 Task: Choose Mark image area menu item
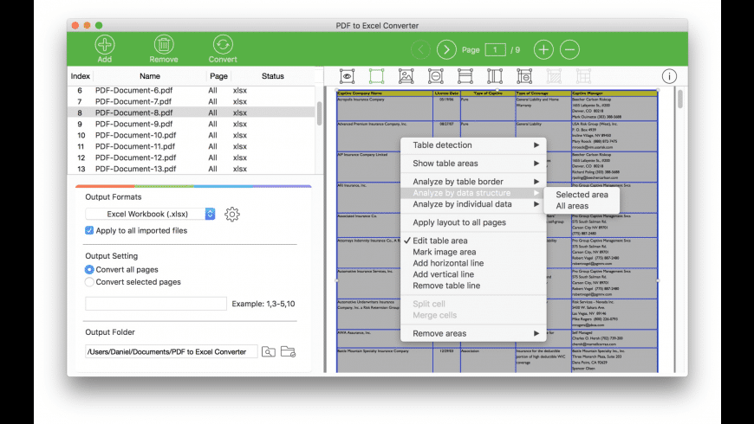[473, 252]
